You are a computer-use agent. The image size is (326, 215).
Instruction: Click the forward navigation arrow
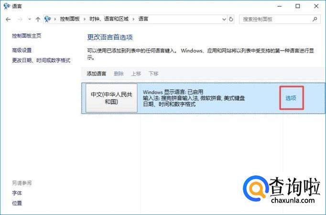tap(20, 19)
